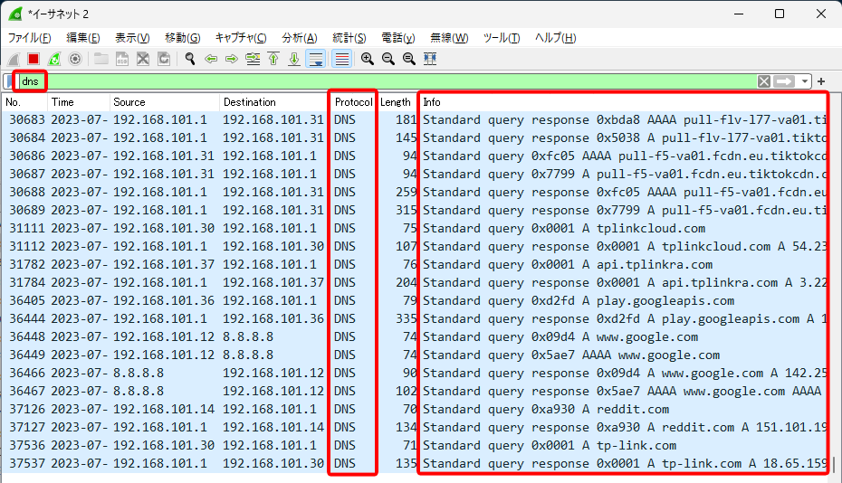This screenshot has height=483, width=842.
Task: Select packet 36448 query A www.google.com
Action: tap(416, 336)
